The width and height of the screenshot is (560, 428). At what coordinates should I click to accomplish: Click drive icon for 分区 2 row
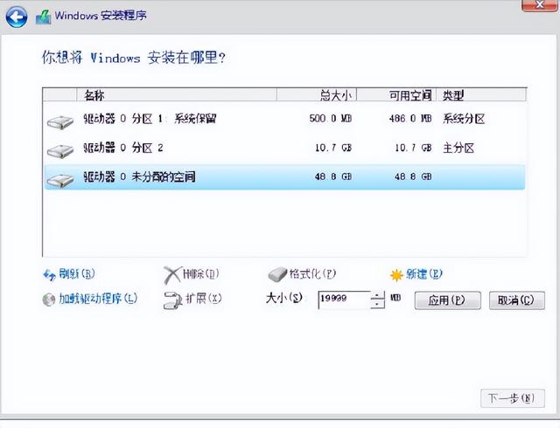click(60, 151)
